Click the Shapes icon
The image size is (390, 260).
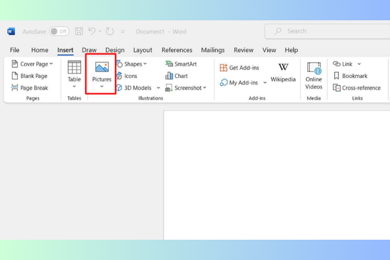(x=120, y=63)
